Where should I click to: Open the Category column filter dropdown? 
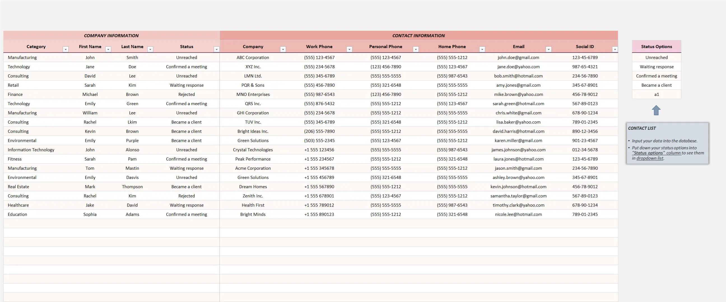(66, 49)
